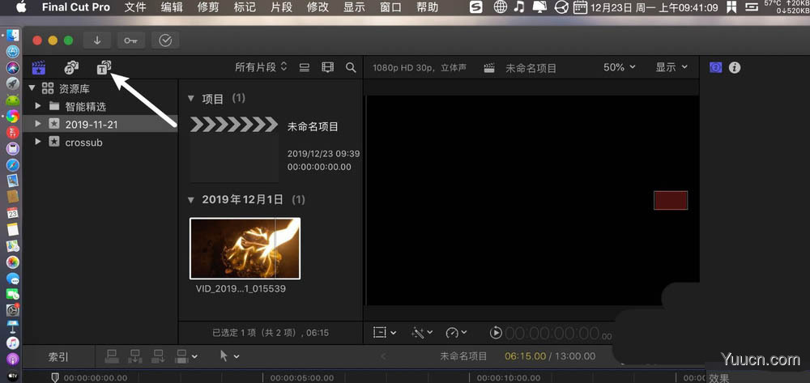Screen dimensions: 810x383
Task: Select the crossub event name
Action: click(x=83, y=143)
